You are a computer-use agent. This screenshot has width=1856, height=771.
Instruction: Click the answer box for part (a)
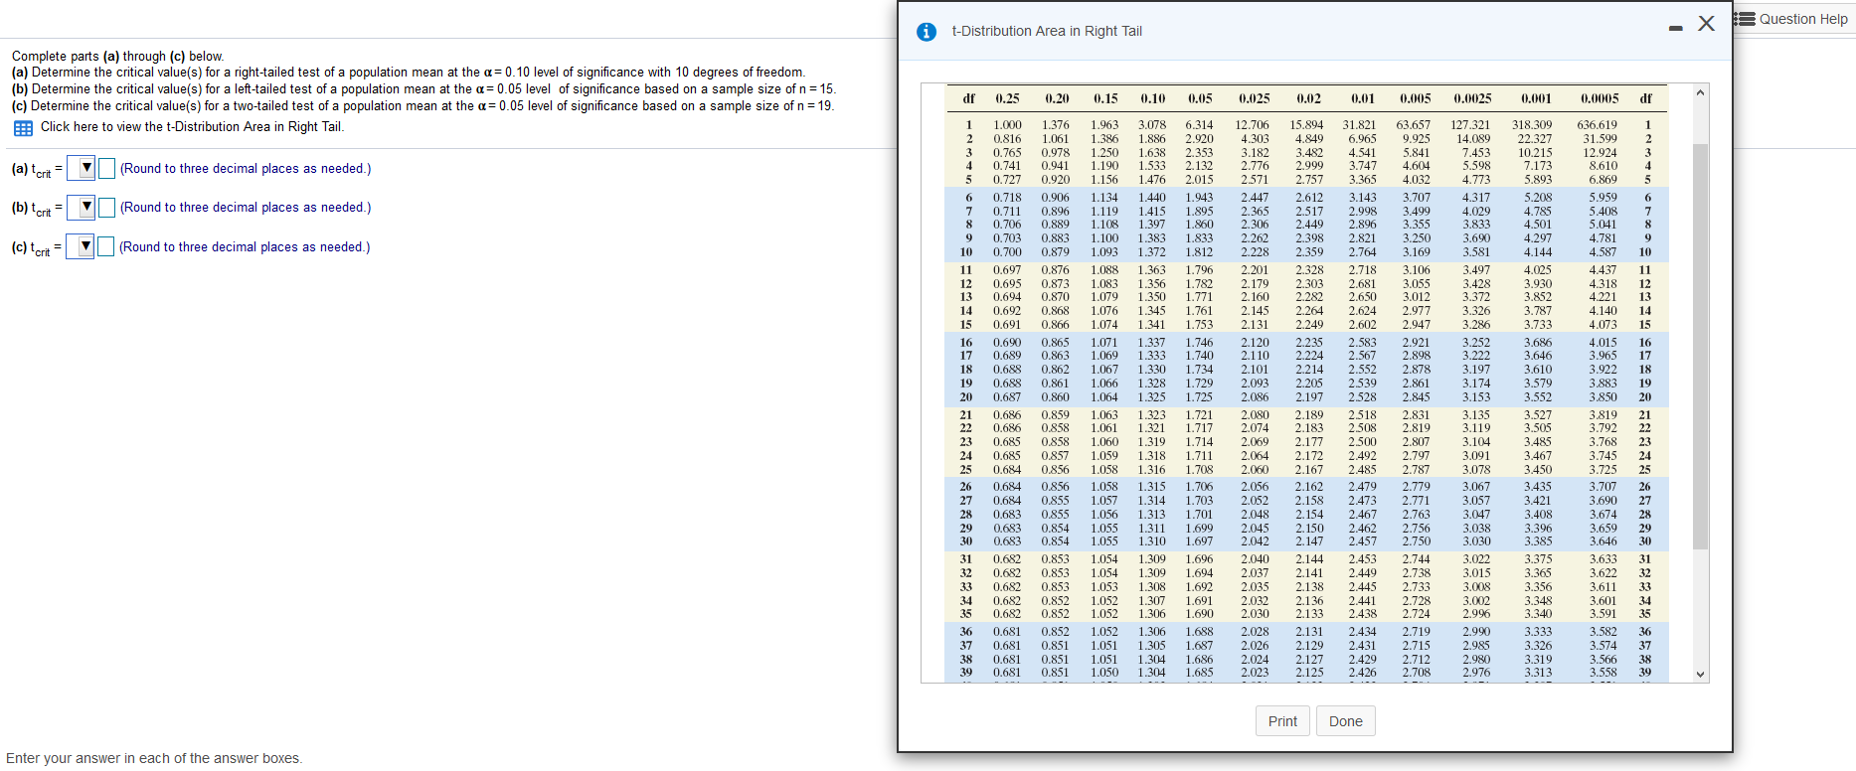[107, 168]
